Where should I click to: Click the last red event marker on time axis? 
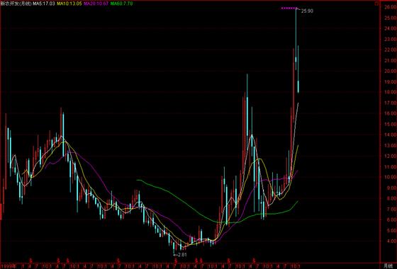(254, 260)
